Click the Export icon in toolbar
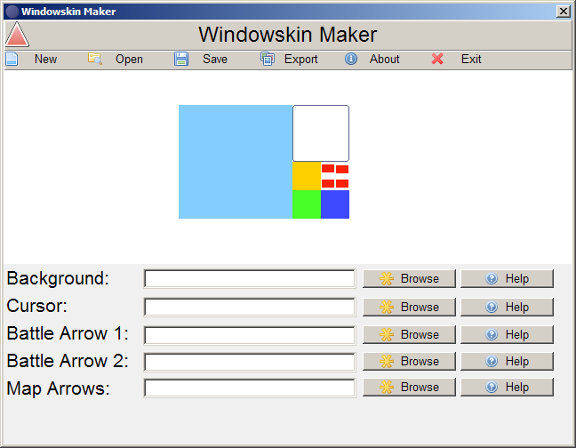Screen dimensions: 576x448 coord(267,60)
